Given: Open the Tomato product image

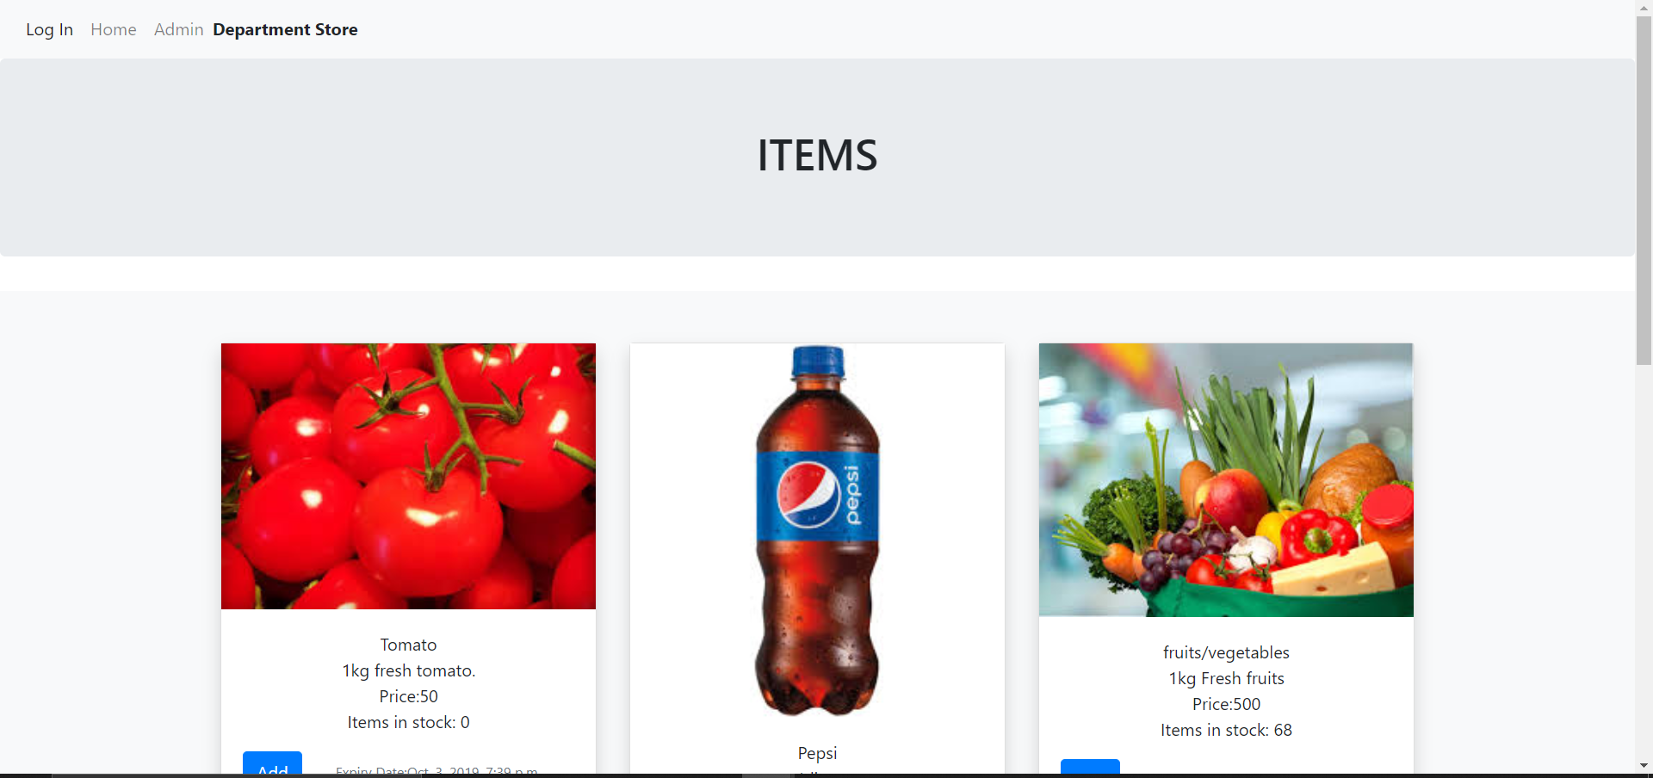Looking at the screenshot, I should 408,476.
